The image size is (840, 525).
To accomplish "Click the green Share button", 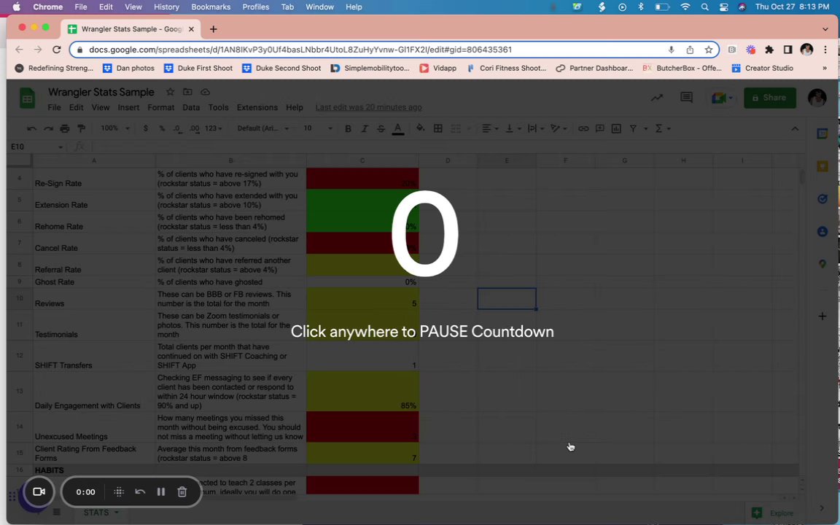I will pyautogui.click(x=770, y=98).
